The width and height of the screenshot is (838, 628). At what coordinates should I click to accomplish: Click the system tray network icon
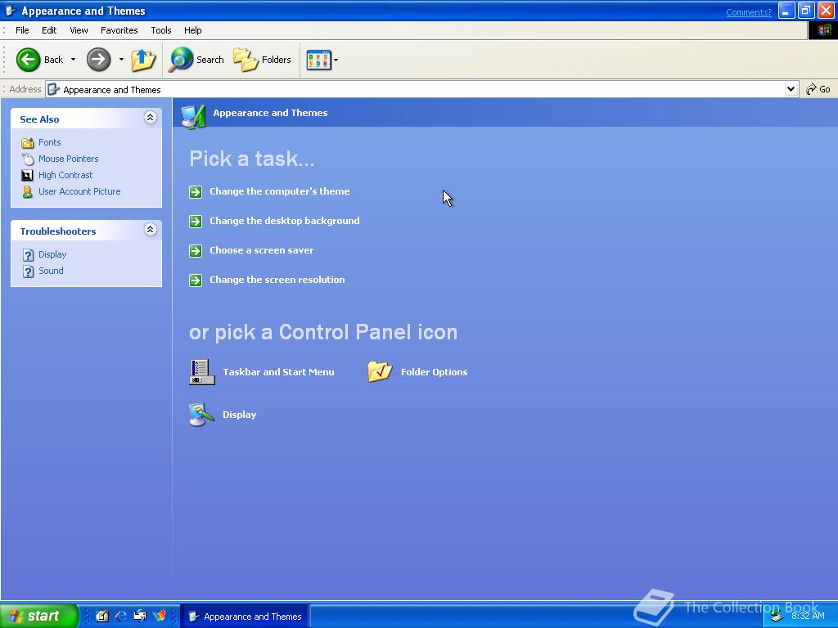pos(777,617)
